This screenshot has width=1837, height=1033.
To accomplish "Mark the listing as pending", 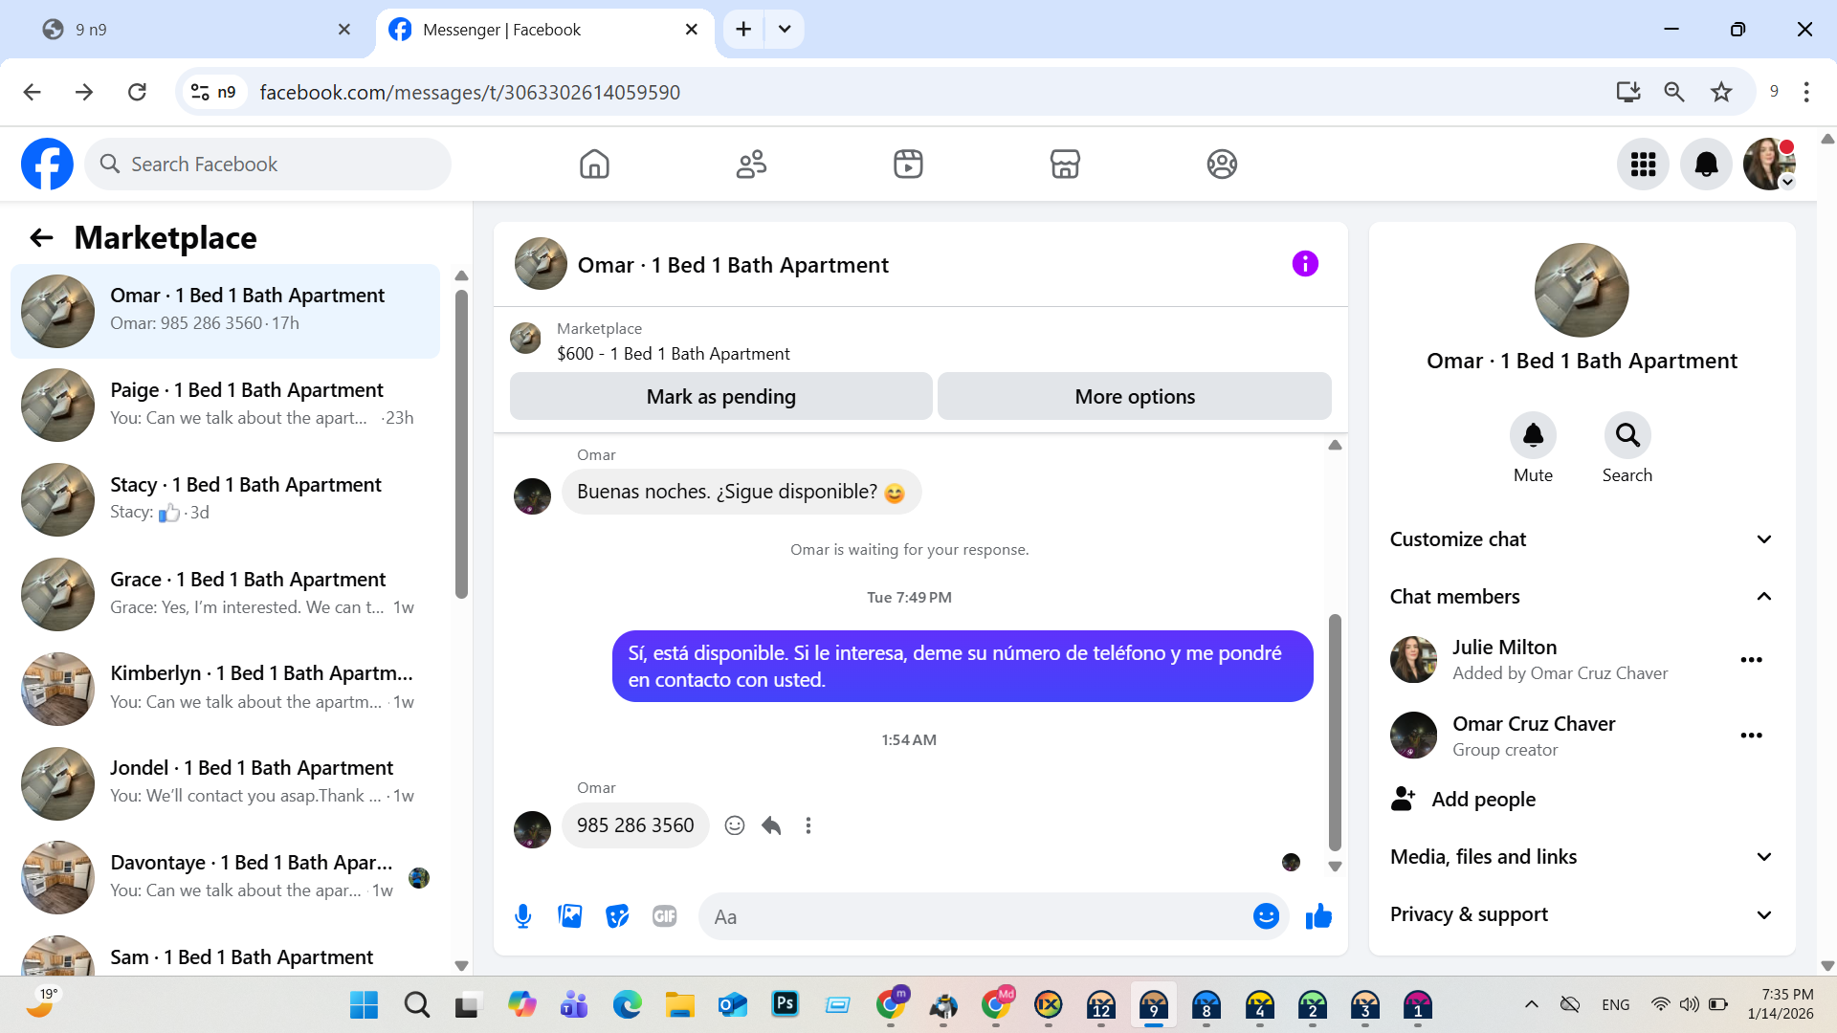I will (720, 396).
